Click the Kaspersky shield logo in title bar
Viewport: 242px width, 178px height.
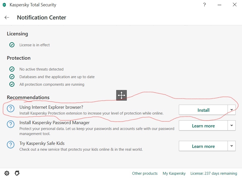[x=4, y=5]
